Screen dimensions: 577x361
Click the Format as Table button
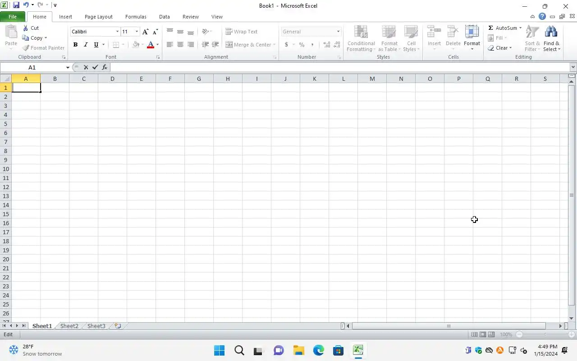pos(389,39)
